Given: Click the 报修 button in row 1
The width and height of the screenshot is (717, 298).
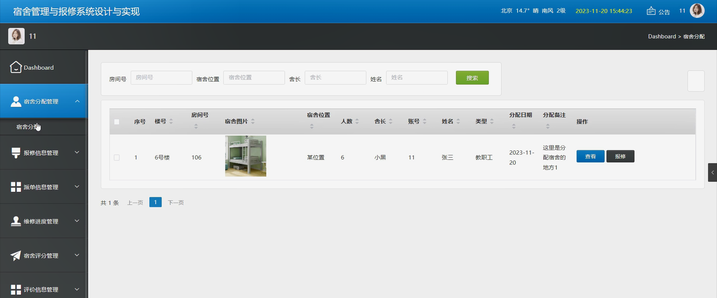Looking at the screenshot, I should 620,156.
